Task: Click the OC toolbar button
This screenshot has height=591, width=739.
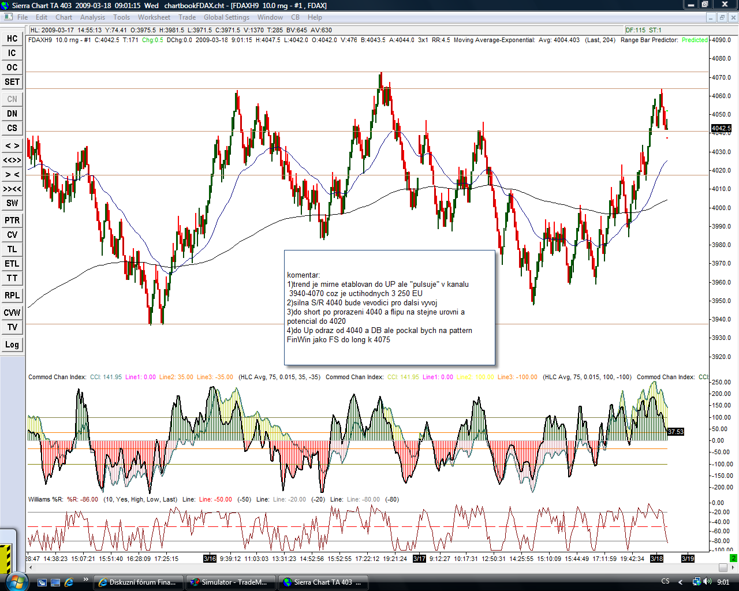Action: click(x=12, y=68)
